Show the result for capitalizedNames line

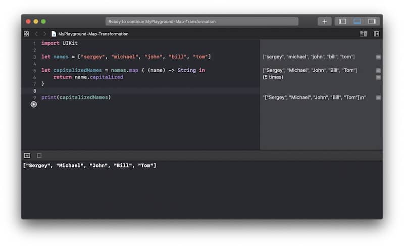coord(378,70)
